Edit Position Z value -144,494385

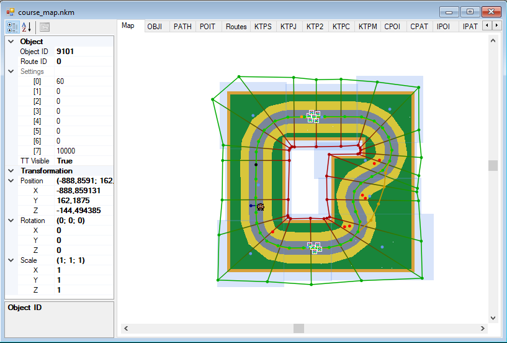(84, 211)
